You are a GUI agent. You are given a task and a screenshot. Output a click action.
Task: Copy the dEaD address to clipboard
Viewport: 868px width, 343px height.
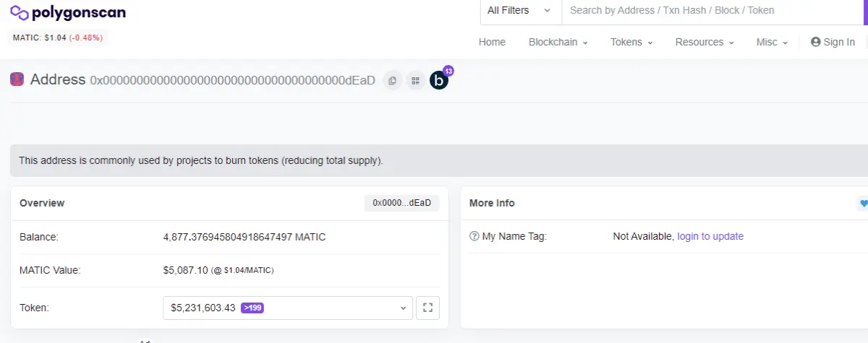[392, 81]
